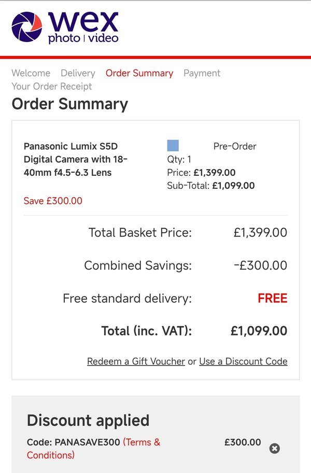The width and height of the screenshot is (311, 473).
Task: Select the Order Summary checkout step
Action: [139, 73]
